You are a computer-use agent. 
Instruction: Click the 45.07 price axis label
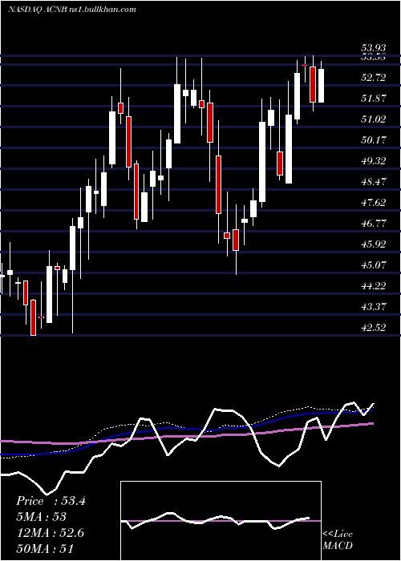click(374, 264)
